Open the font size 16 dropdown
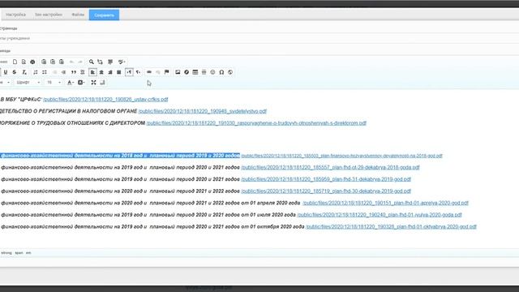The image size is (519, 292). click(x=54, y=83)
